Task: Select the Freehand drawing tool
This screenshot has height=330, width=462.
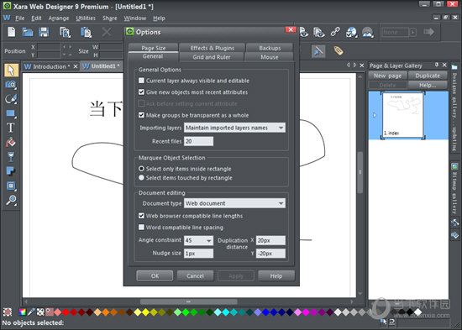Action: [x=11, y=99]
